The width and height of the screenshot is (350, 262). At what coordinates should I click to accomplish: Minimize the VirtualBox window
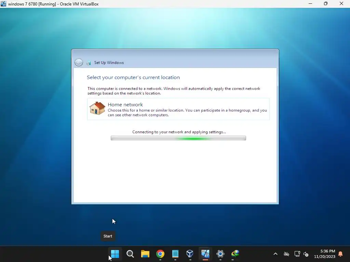click(310, 4)
